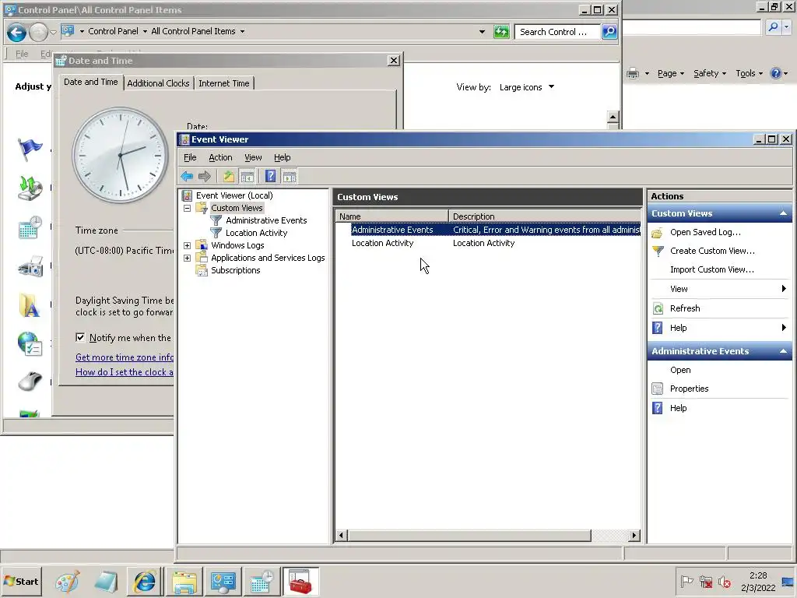
Task: Click the printer icon in Internet Explorer toolbar
Action: tap(633, 74)
